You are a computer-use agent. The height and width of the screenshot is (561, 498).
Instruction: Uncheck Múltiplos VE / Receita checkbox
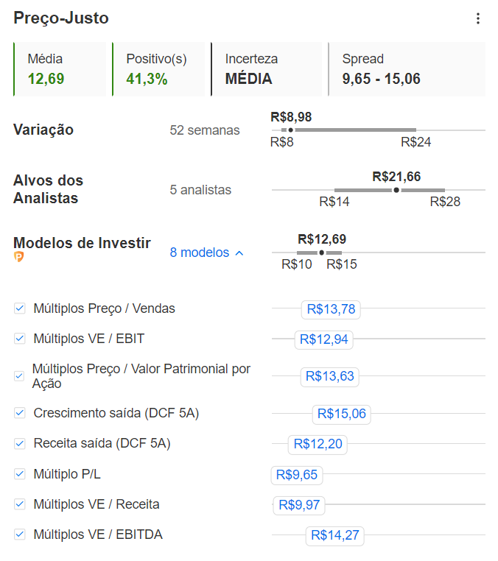point(20,504)
